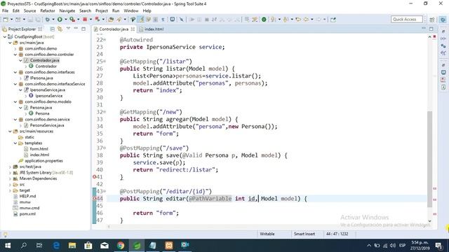The width and height of the screenshot is (449, 252).
Task: Open Microsoft Edge from the taskbar
Action: point(56,246)
